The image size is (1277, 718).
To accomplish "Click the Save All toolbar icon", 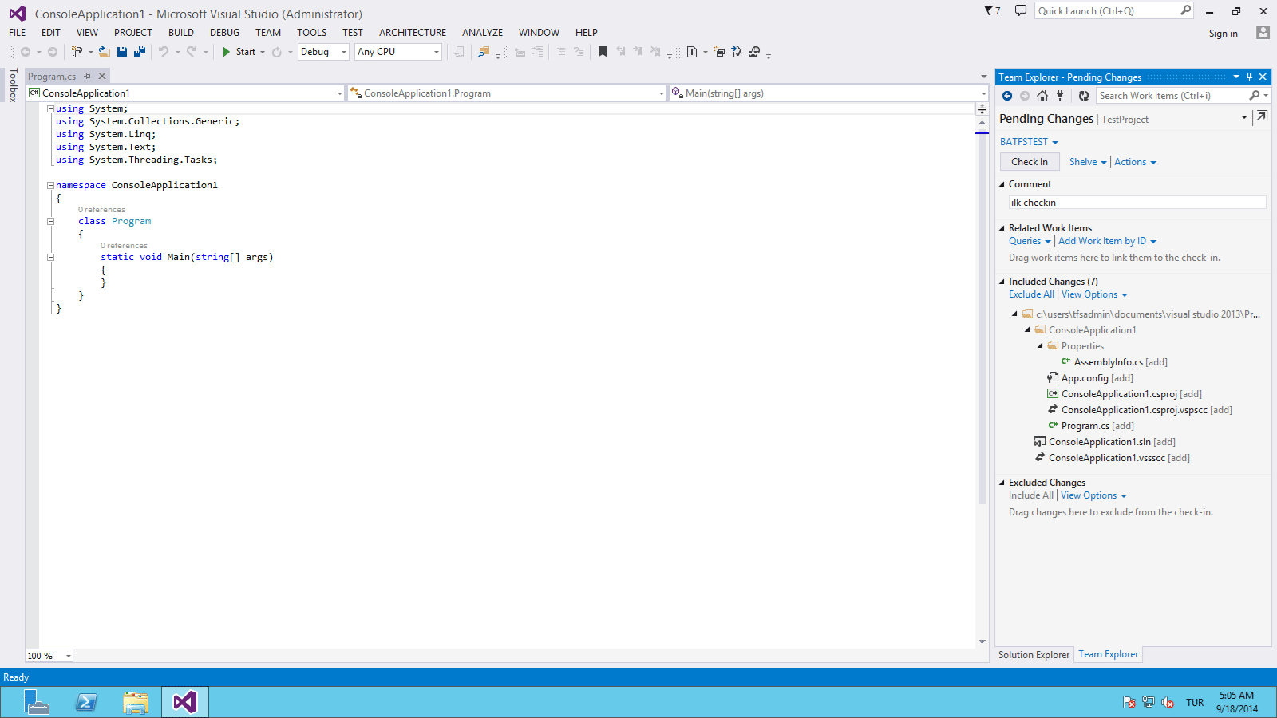I will point(140,52).
